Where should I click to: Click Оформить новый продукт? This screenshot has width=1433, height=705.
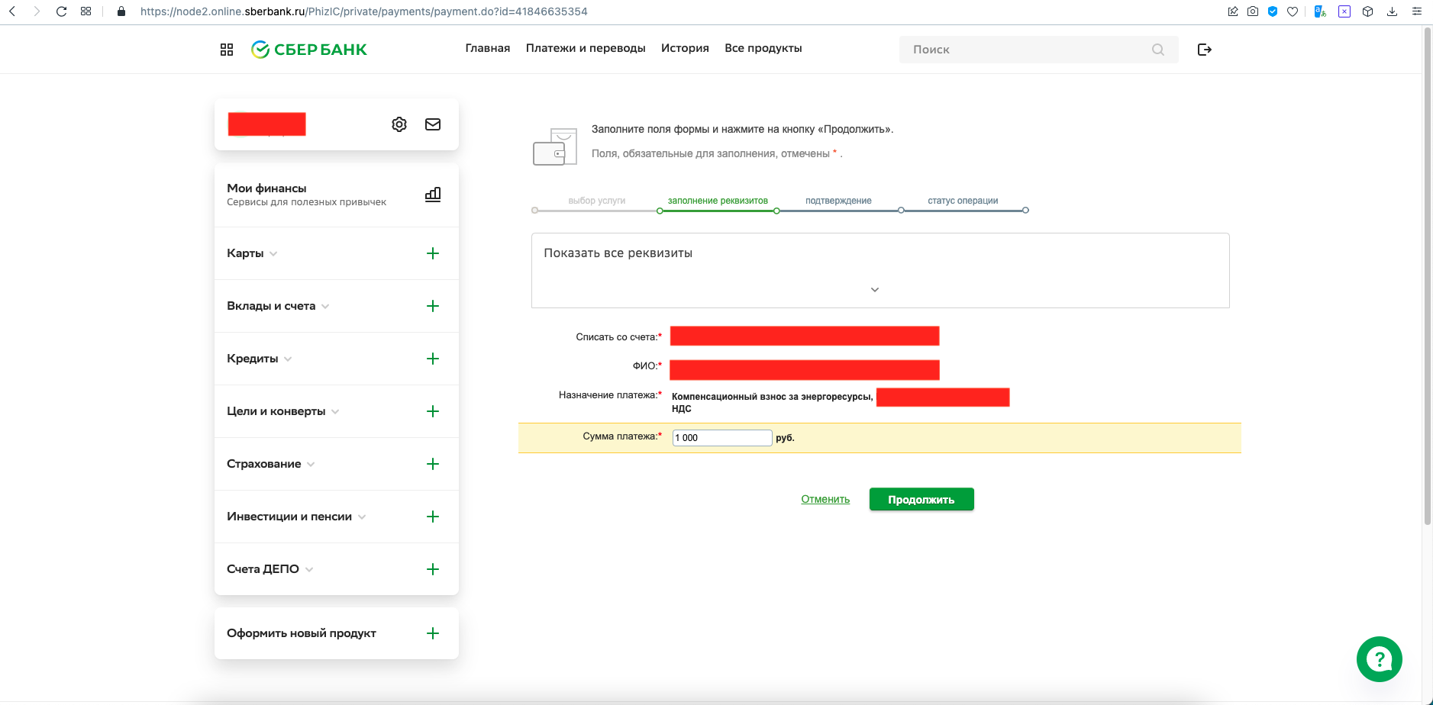click(x=302, y=633)
